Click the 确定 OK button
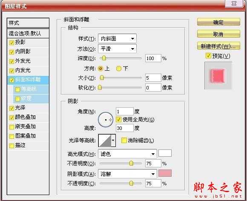This screenshot has width=247, height=201. pyautogui.click(x=218, y=22)
